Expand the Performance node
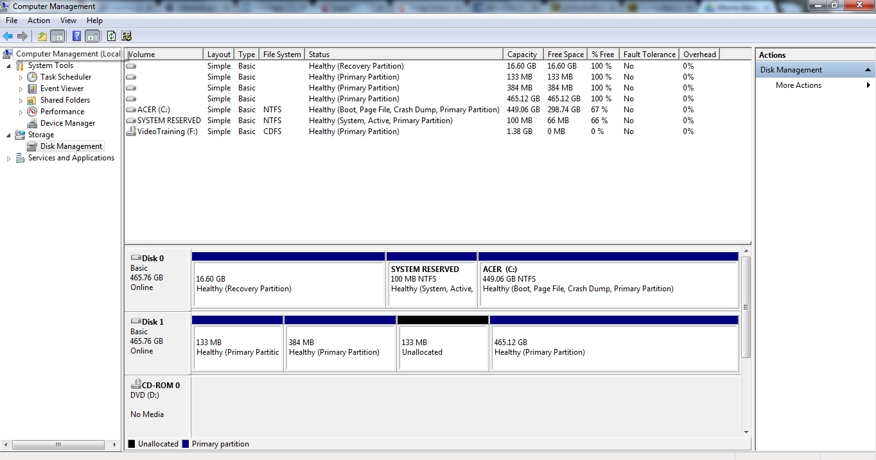 [x=21, y=112]
